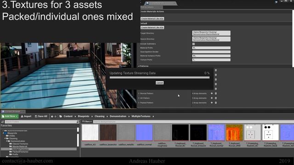Click the MultipleTextures breadcrumb
Viewport: 294px width, 165px height.
[x=141, y=116]
